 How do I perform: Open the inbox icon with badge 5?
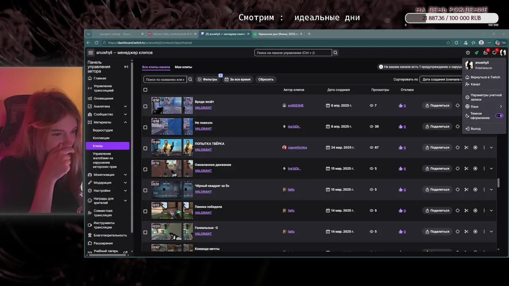tap(486, 52)
